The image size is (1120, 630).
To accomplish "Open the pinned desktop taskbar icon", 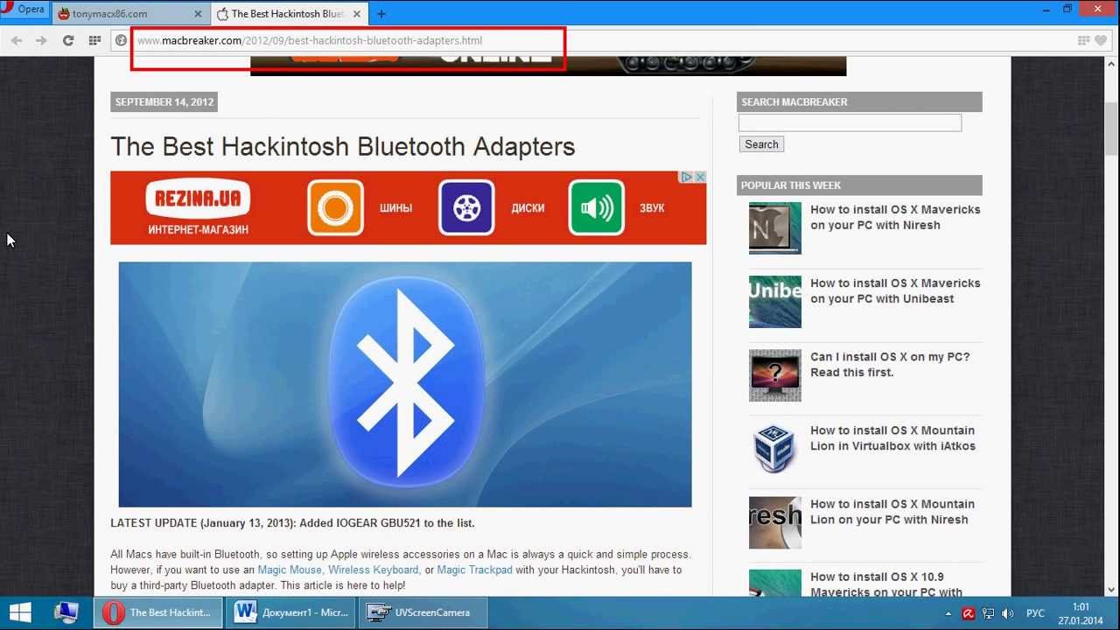I will (x=67, y=612).
